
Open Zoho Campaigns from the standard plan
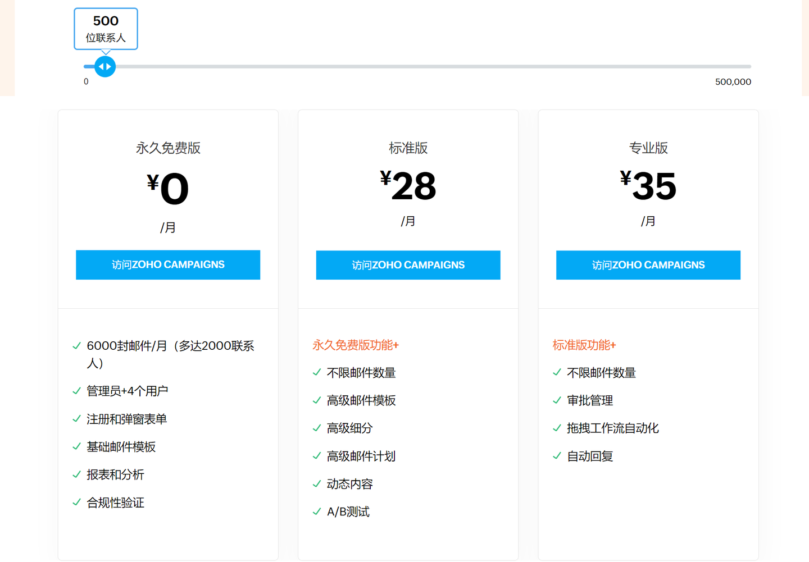pos(408,265)
